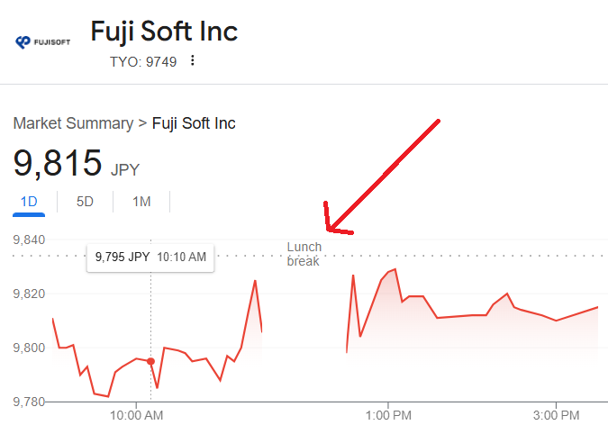Click the 9,815 JPY current price
The height and width of the screenshot is (434, 608).
[x=77, y=163]
